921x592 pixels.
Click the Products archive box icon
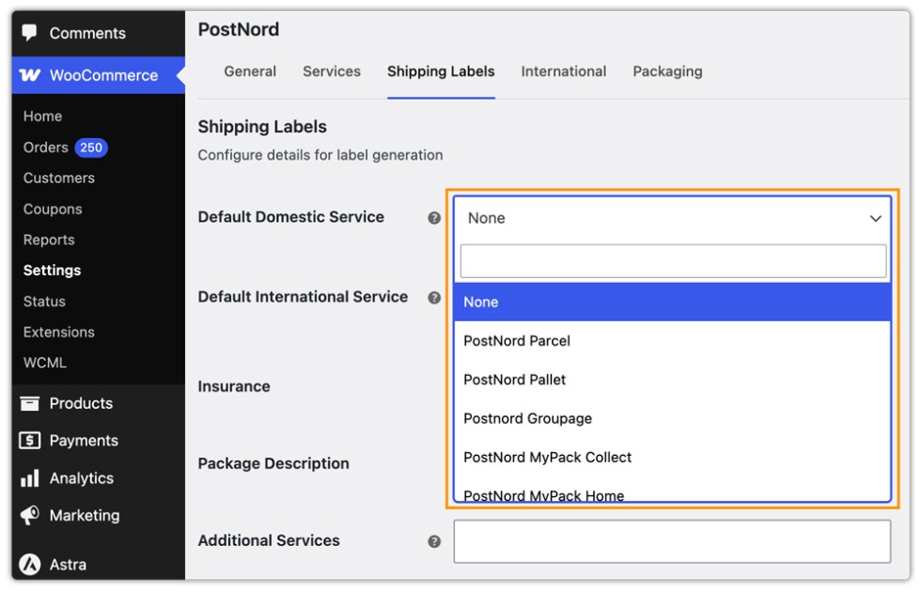click(x=29, y=403)
